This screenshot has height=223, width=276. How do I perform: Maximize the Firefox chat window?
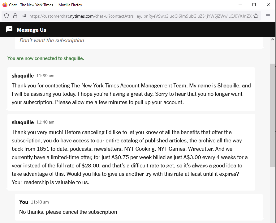[x=254, y=5]
